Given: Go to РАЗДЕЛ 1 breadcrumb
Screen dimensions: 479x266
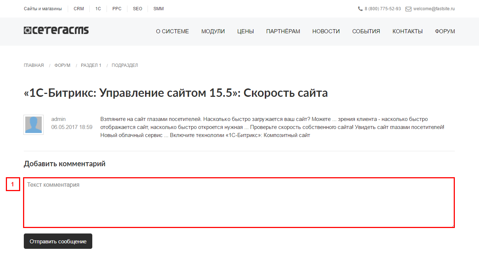Looking at the screenshot, I should pyautogui.click(x=91, y=65).
